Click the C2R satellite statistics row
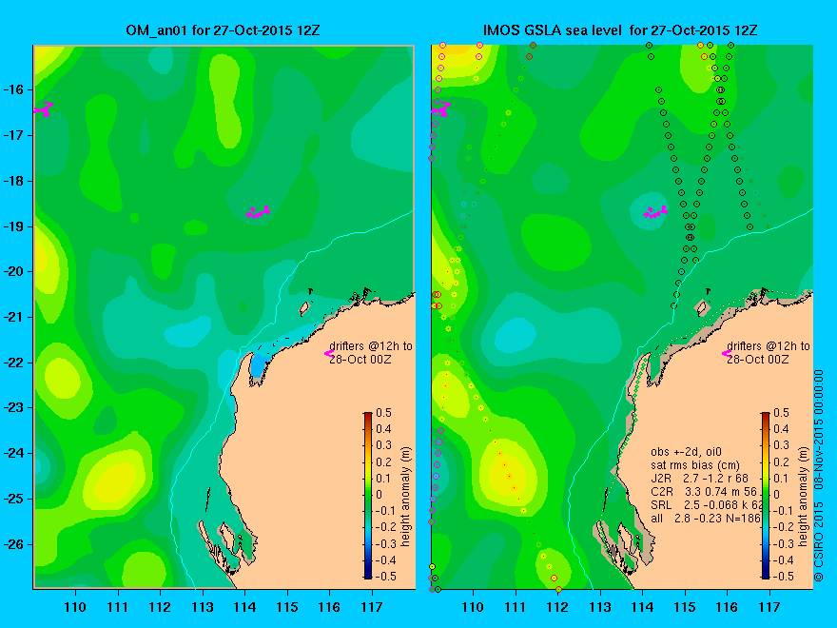The image size is (837, 628). [x=704, y=491]
